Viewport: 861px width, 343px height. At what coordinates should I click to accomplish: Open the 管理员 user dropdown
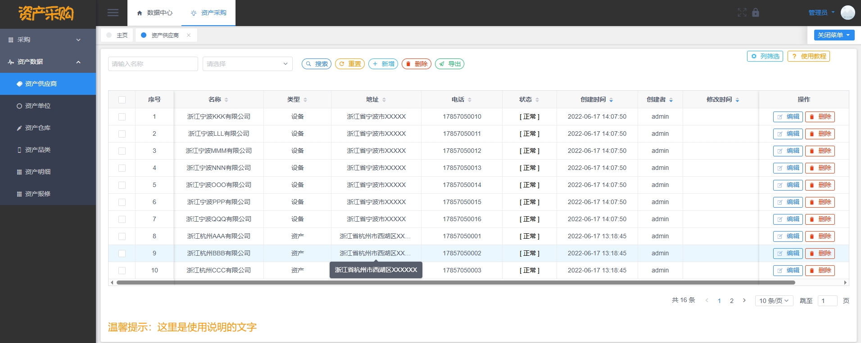click(x=821, y=13)
